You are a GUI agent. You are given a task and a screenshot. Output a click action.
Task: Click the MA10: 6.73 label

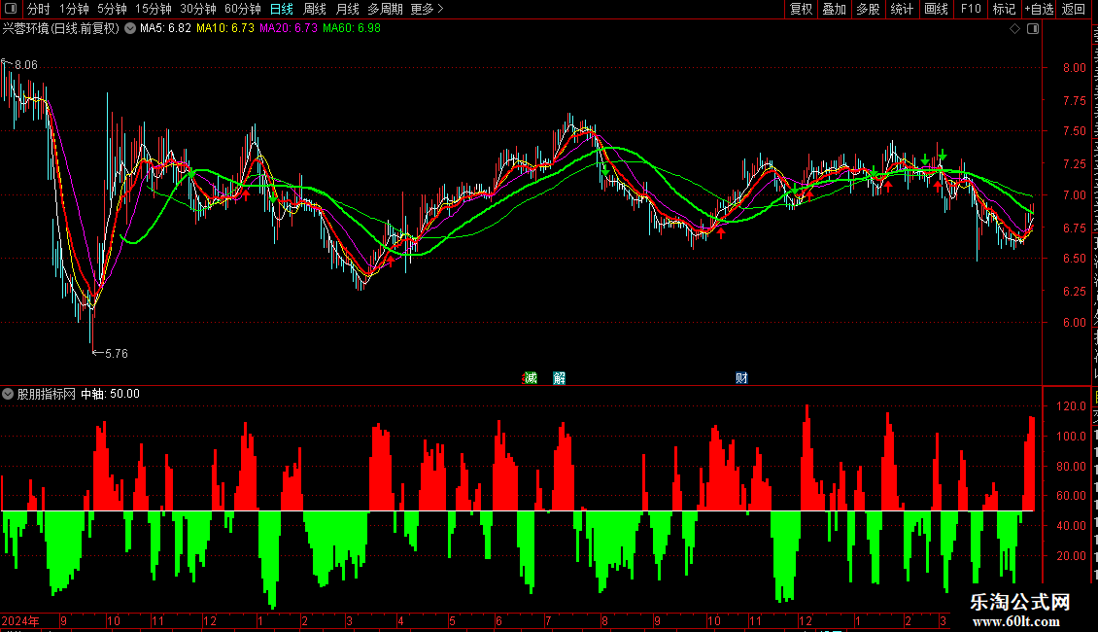225,28
